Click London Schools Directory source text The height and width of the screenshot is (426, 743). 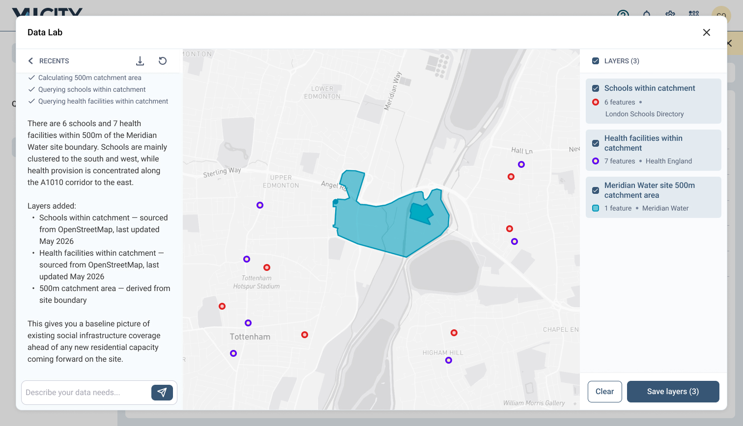point(645,114)
